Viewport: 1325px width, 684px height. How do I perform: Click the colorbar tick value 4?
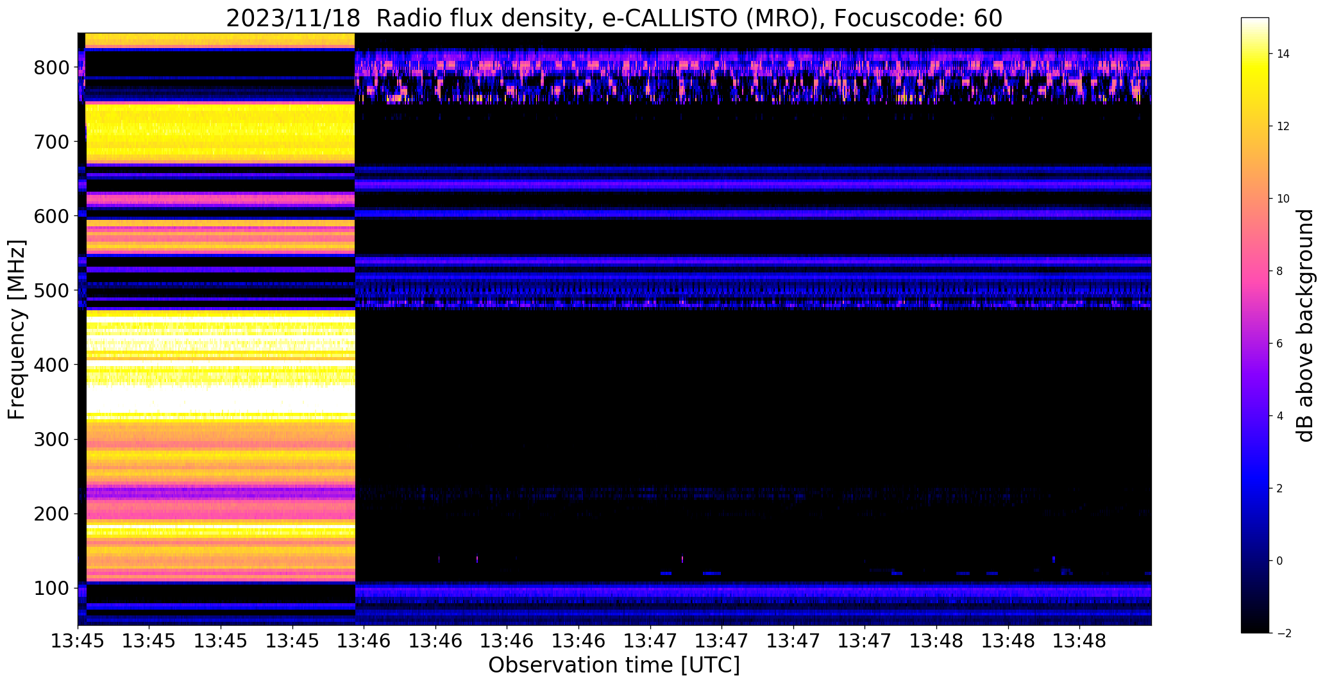coord(1279,416)
